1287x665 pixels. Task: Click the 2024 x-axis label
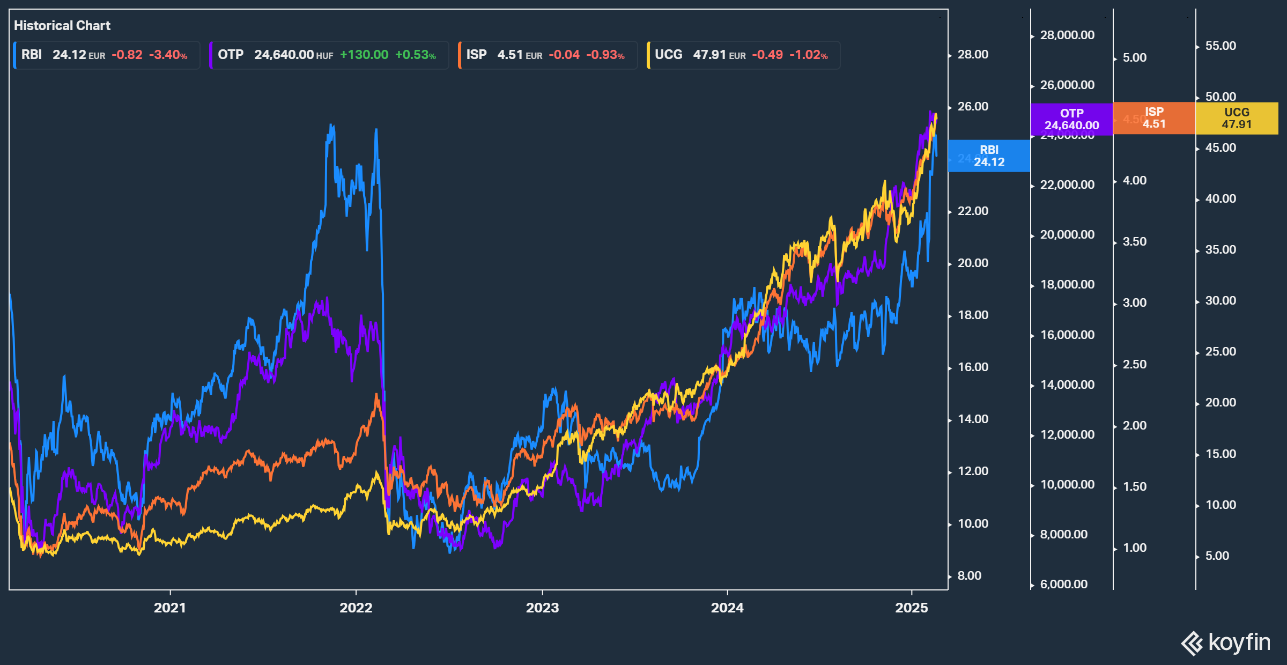[x=727, y=608]
